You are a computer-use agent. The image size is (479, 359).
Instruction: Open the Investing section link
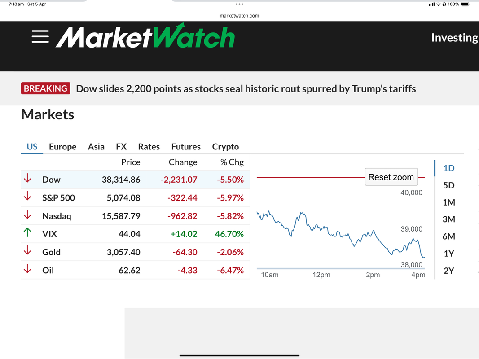tap(455, 38)
